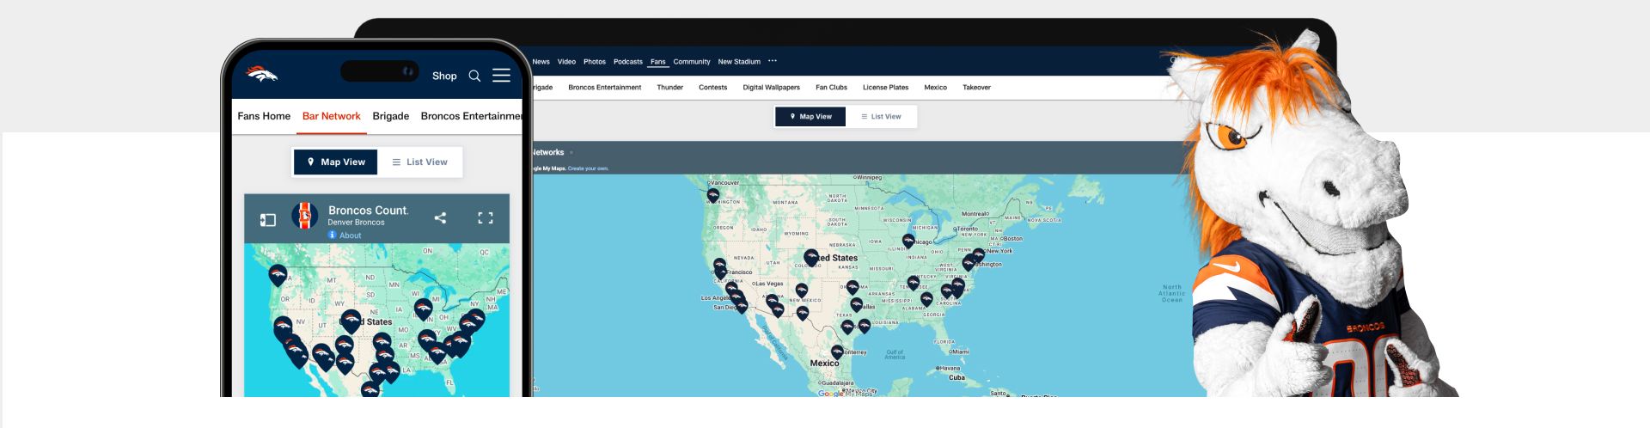This screenshot has width=1650, height=428.
Task: Select Map View on the tablet
Action: (810, 117)
